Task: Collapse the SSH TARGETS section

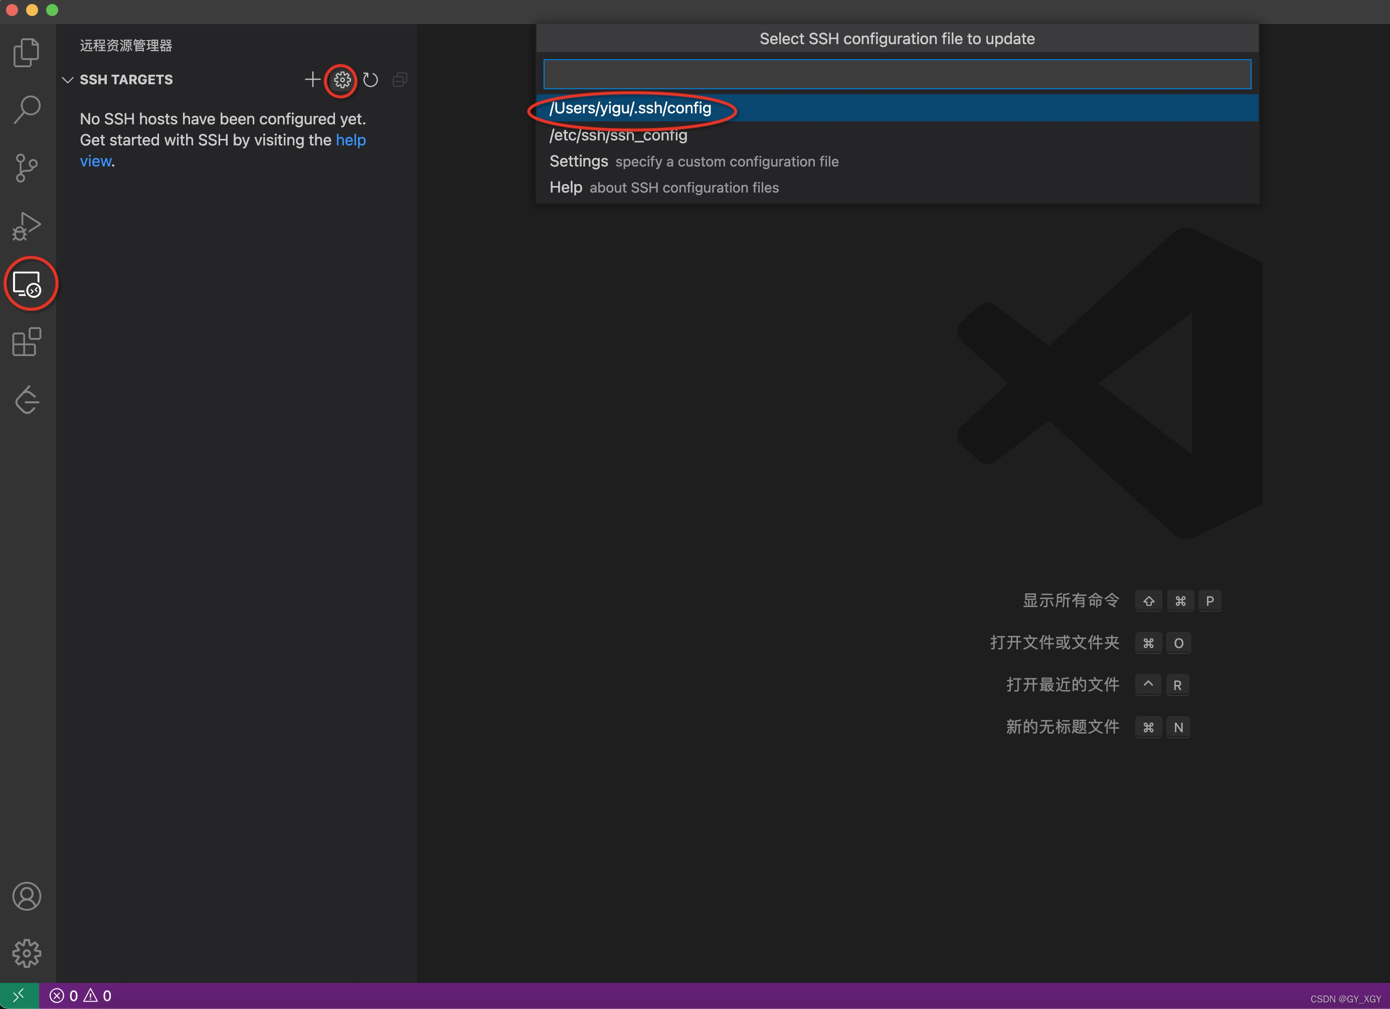Action: click(x=68, y=80)
